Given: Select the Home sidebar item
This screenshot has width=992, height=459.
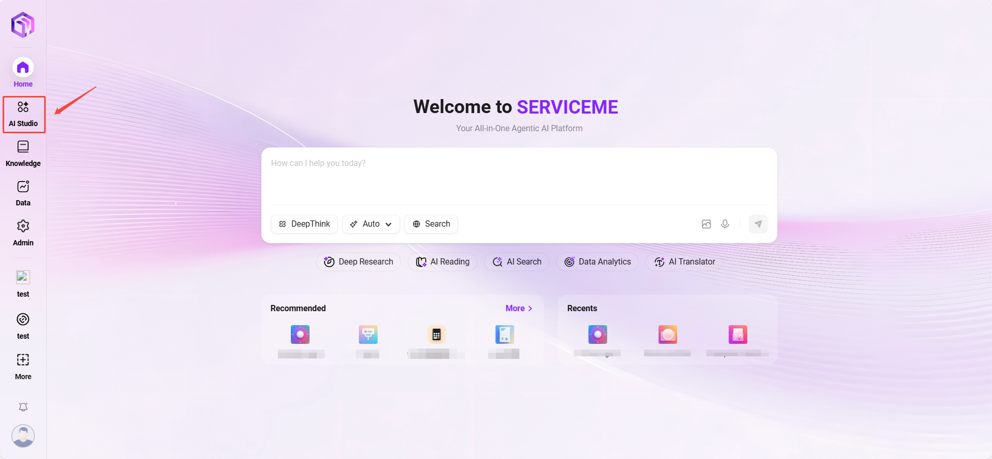Looking at the screenshot, I should click(23, 73).
